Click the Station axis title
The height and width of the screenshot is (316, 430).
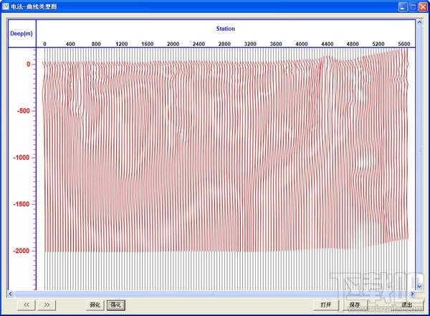click(x=226, y=29)
